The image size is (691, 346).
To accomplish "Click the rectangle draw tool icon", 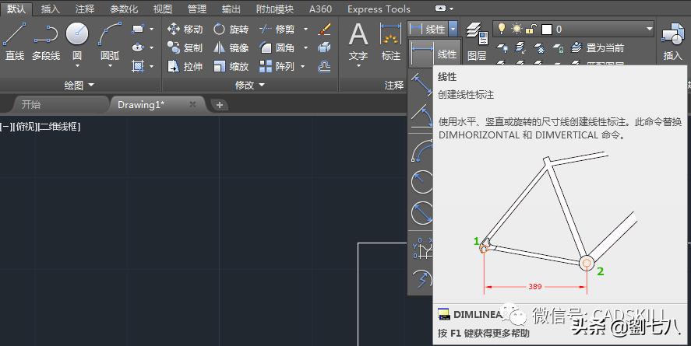I will pos(138,29).
